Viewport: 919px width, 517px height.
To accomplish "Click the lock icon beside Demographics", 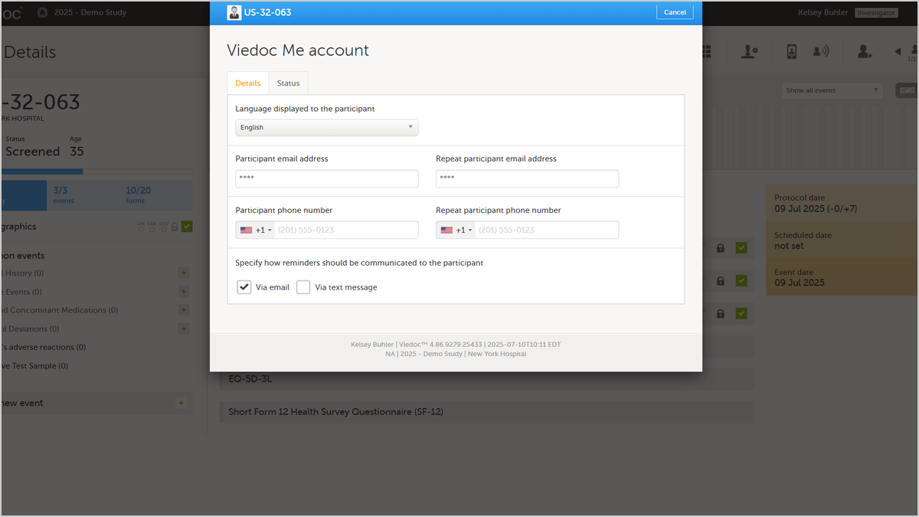I will 175,227.
